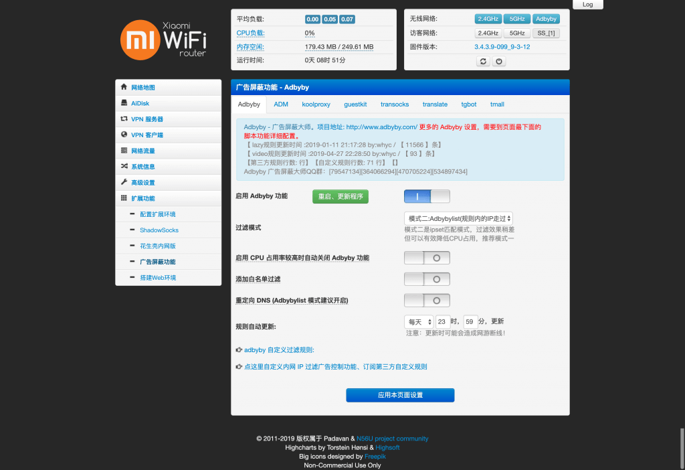Image resolution: width=685 pixels, height=470 pixels.
Task: Click the 应用本页面设置 button
Action: pyautogui.click(x=400, y=395)
